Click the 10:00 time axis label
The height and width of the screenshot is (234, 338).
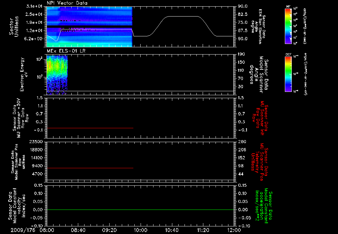click(141, 230)
